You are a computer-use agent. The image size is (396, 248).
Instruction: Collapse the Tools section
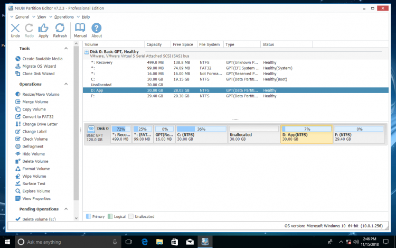[66, 48]
